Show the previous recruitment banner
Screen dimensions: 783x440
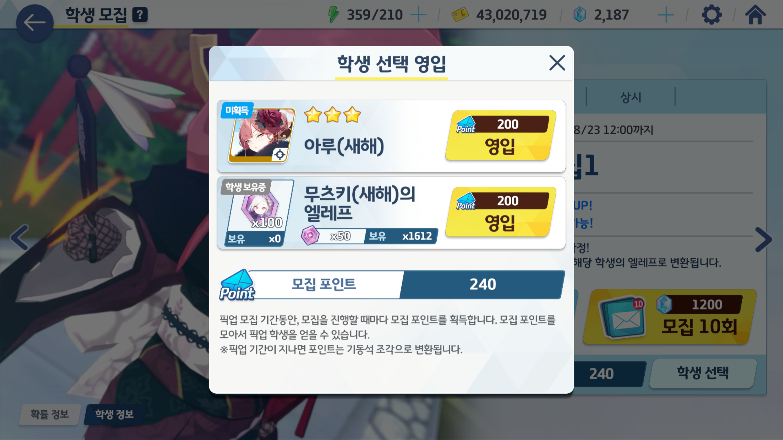[x=20, y=238]
